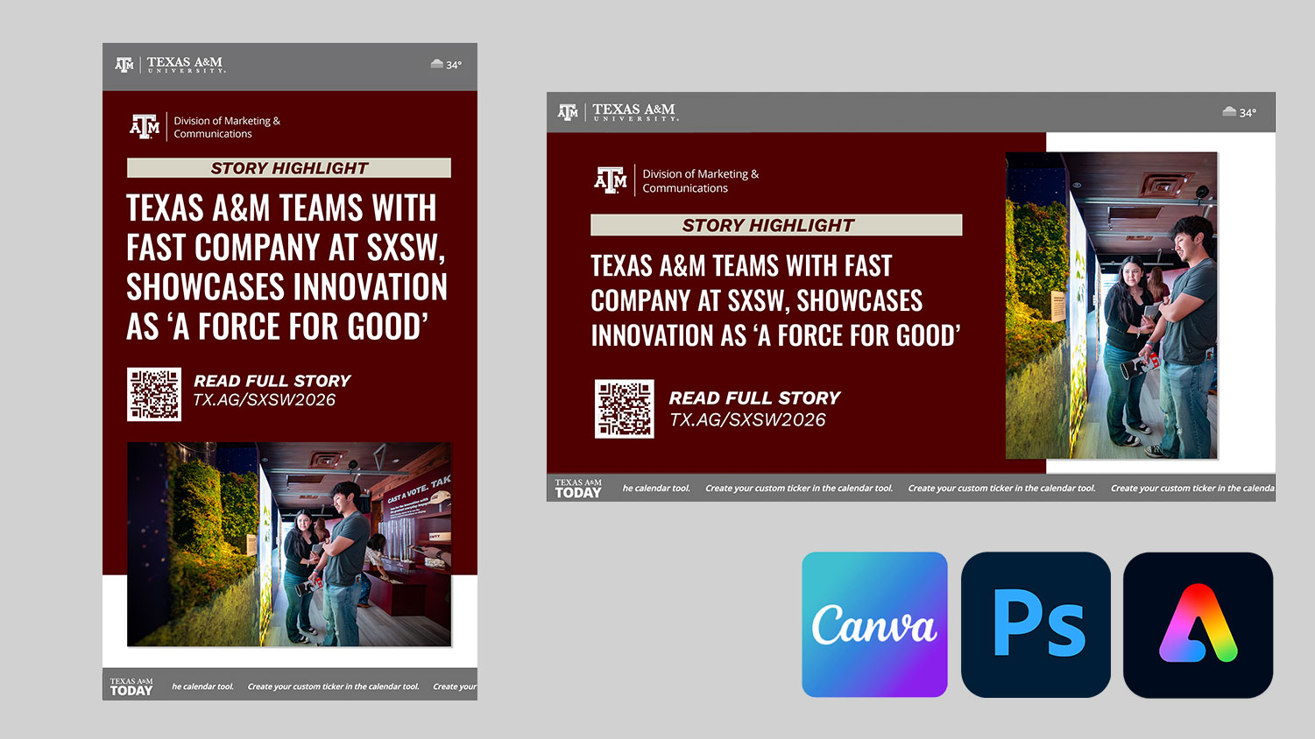The height and width of the screenshot is (739, 1315).
Task: Click the scrolling ticker text on landscape sign
Action: coord(948,489)
